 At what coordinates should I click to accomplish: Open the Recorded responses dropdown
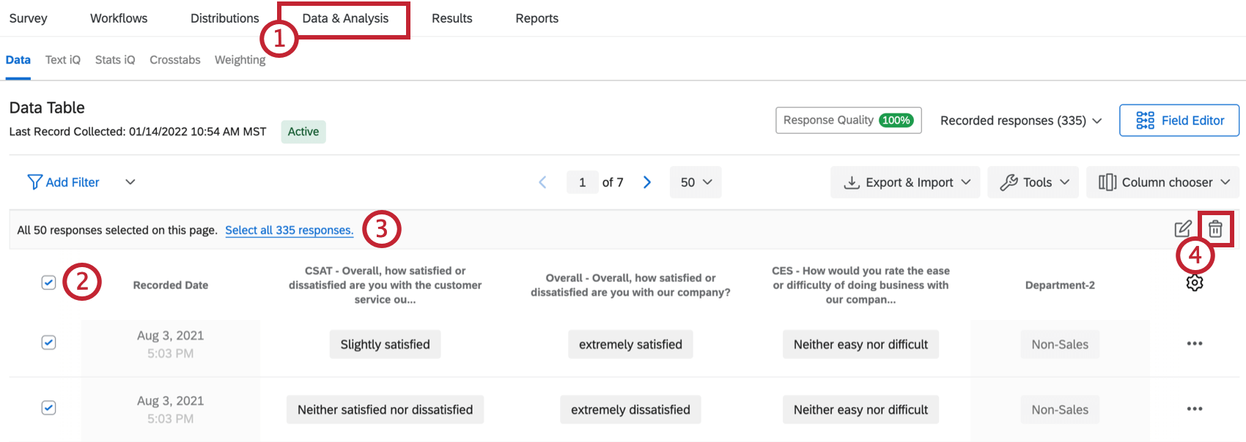pos(1020,121)
